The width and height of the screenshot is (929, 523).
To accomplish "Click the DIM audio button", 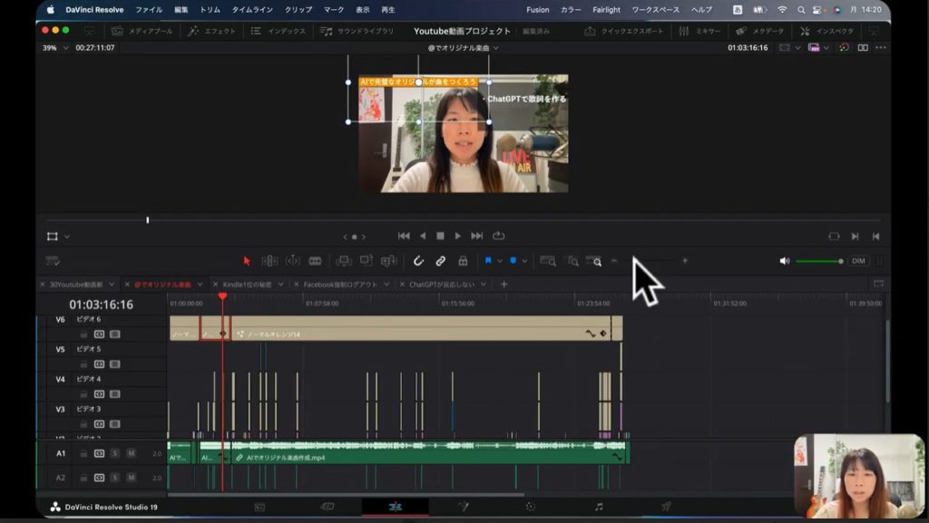I will pyautogui.click(x=858, y=261).
